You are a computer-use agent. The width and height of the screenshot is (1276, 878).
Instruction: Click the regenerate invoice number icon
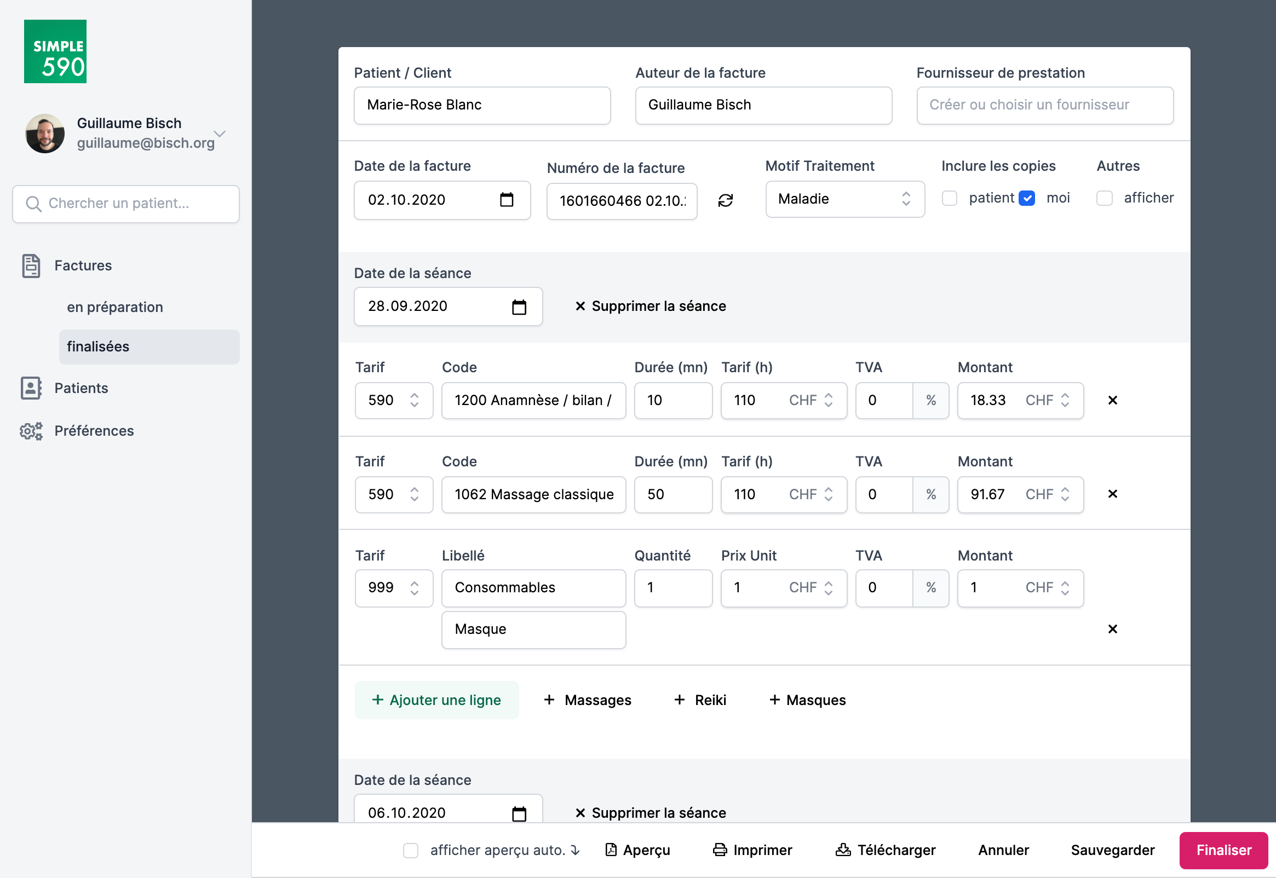pyautogui.click(x=725, y=200)
